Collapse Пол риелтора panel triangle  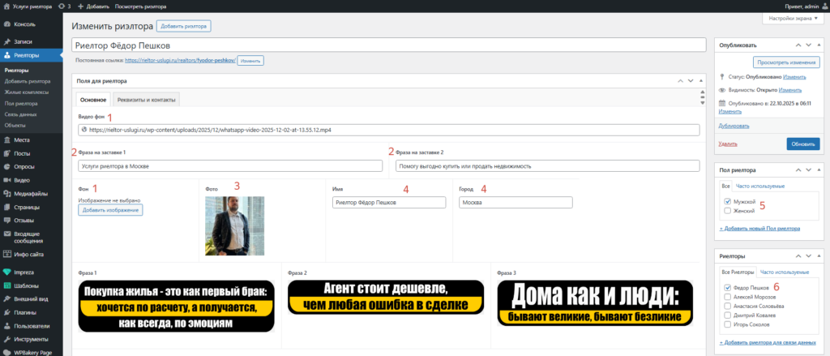point(820,169)
